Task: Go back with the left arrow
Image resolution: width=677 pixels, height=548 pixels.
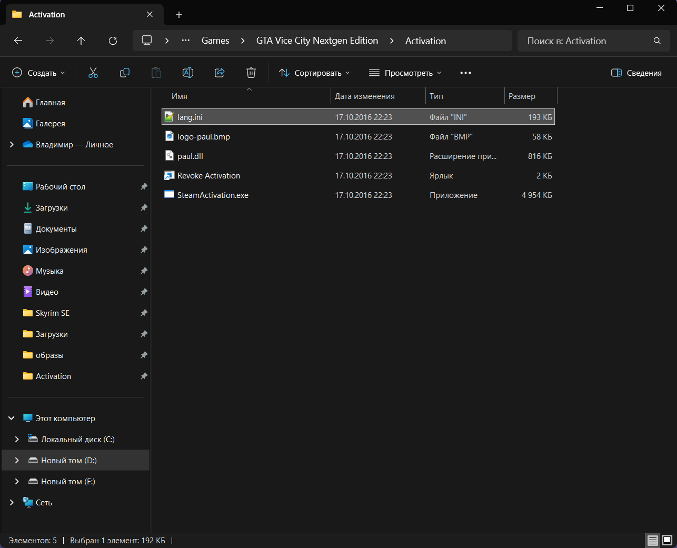Action: [x=18, y=41]
